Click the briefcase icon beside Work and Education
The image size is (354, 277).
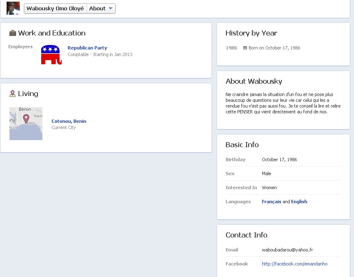coord(13,33)
